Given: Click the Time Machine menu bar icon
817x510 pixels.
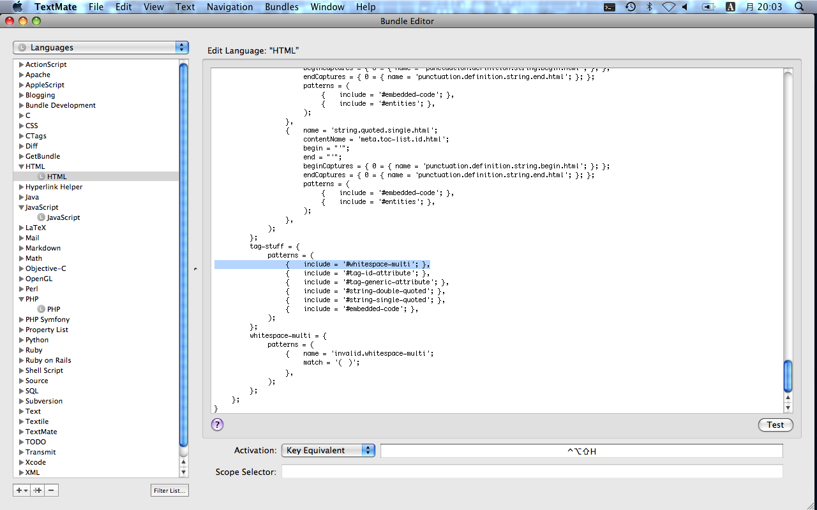Looking at the screenshot, I should [630, 7].
